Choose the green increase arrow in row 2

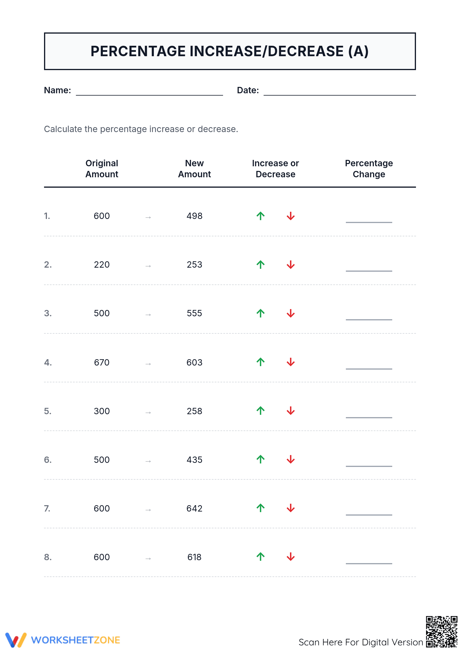click(x=260, y=264)
